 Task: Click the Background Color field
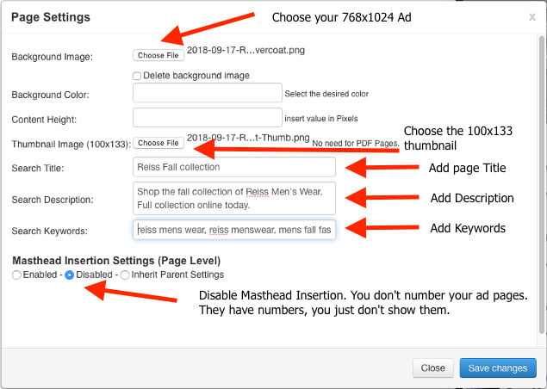208,94
